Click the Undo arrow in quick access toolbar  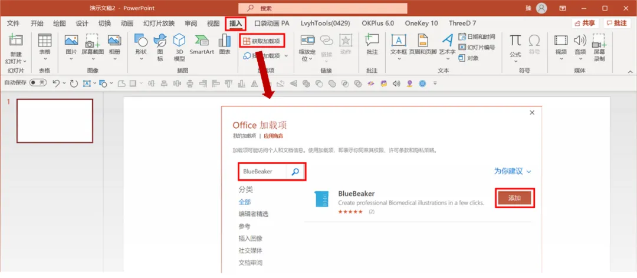[56, 83]
